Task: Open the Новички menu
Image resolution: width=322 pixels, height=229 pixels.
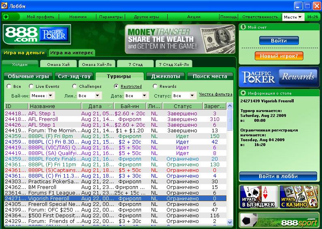Action: (x=78, y=17)
